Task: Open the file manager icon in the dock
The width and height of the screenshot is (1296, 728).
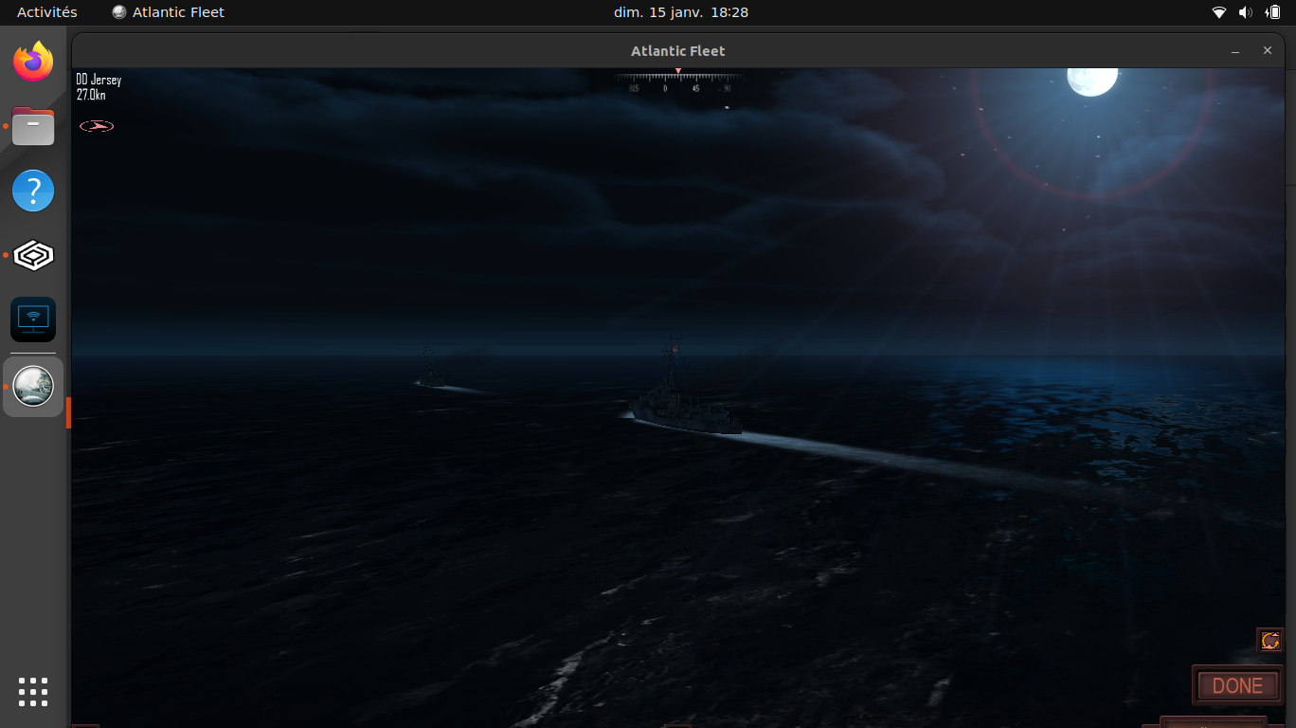Action: tap(33, 126)
